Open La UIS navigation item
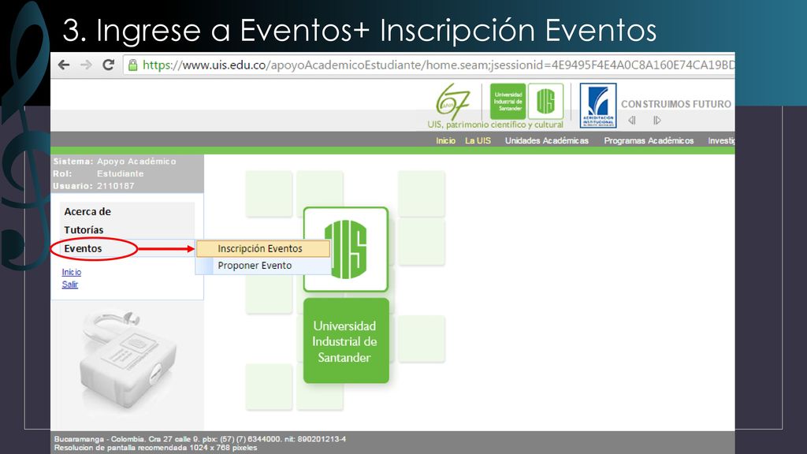This screenshot has width=807, height=454. tap(478, 140)
